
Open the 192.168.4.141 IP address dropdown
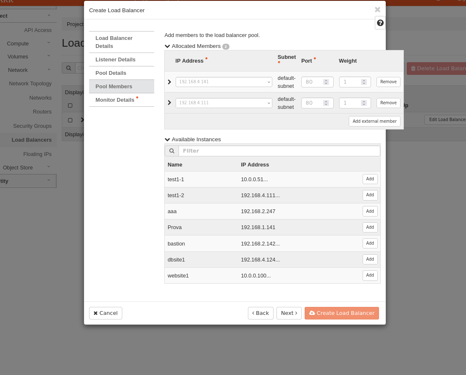(224, 82)
